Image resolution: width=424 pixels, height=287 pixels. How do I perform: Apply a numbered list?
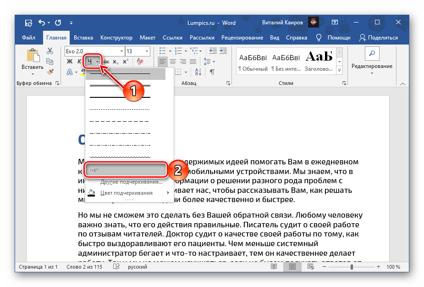coord(178,51)
